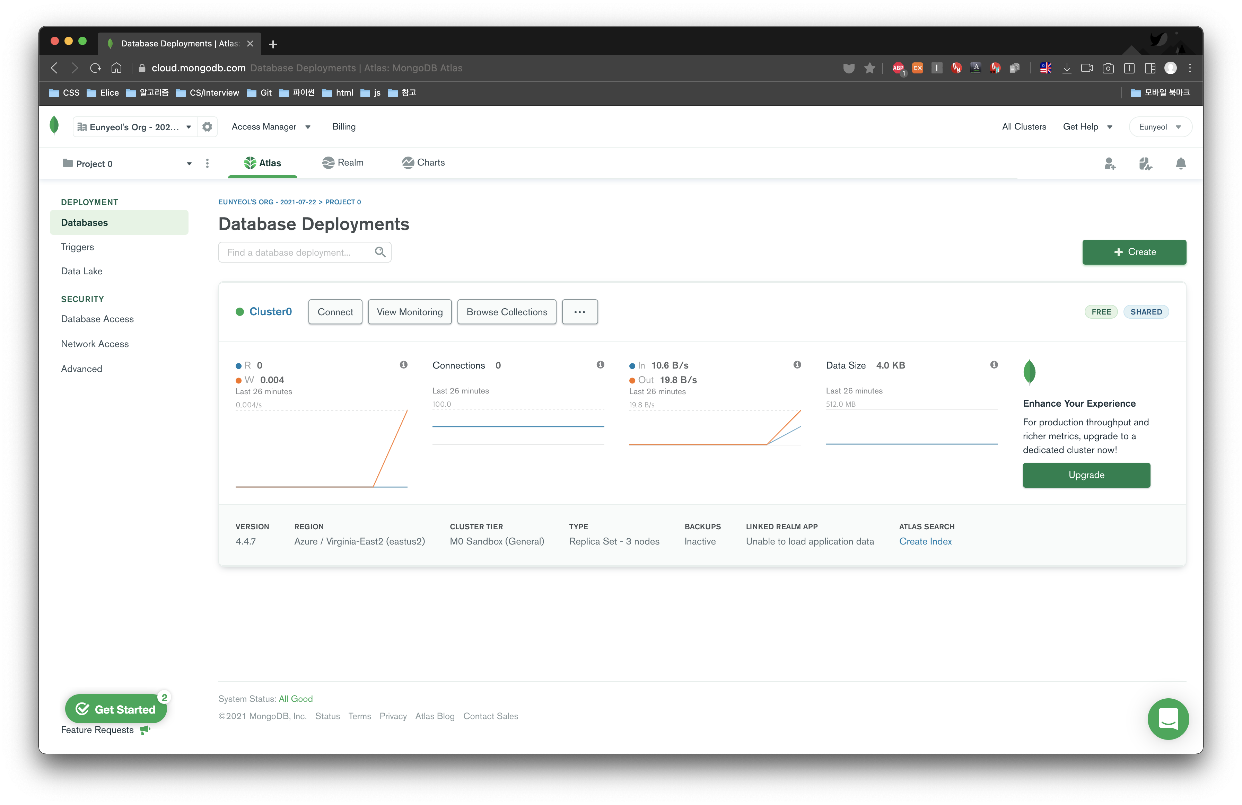Open Cluster0 more options ellipsis menu

[580, 312]
